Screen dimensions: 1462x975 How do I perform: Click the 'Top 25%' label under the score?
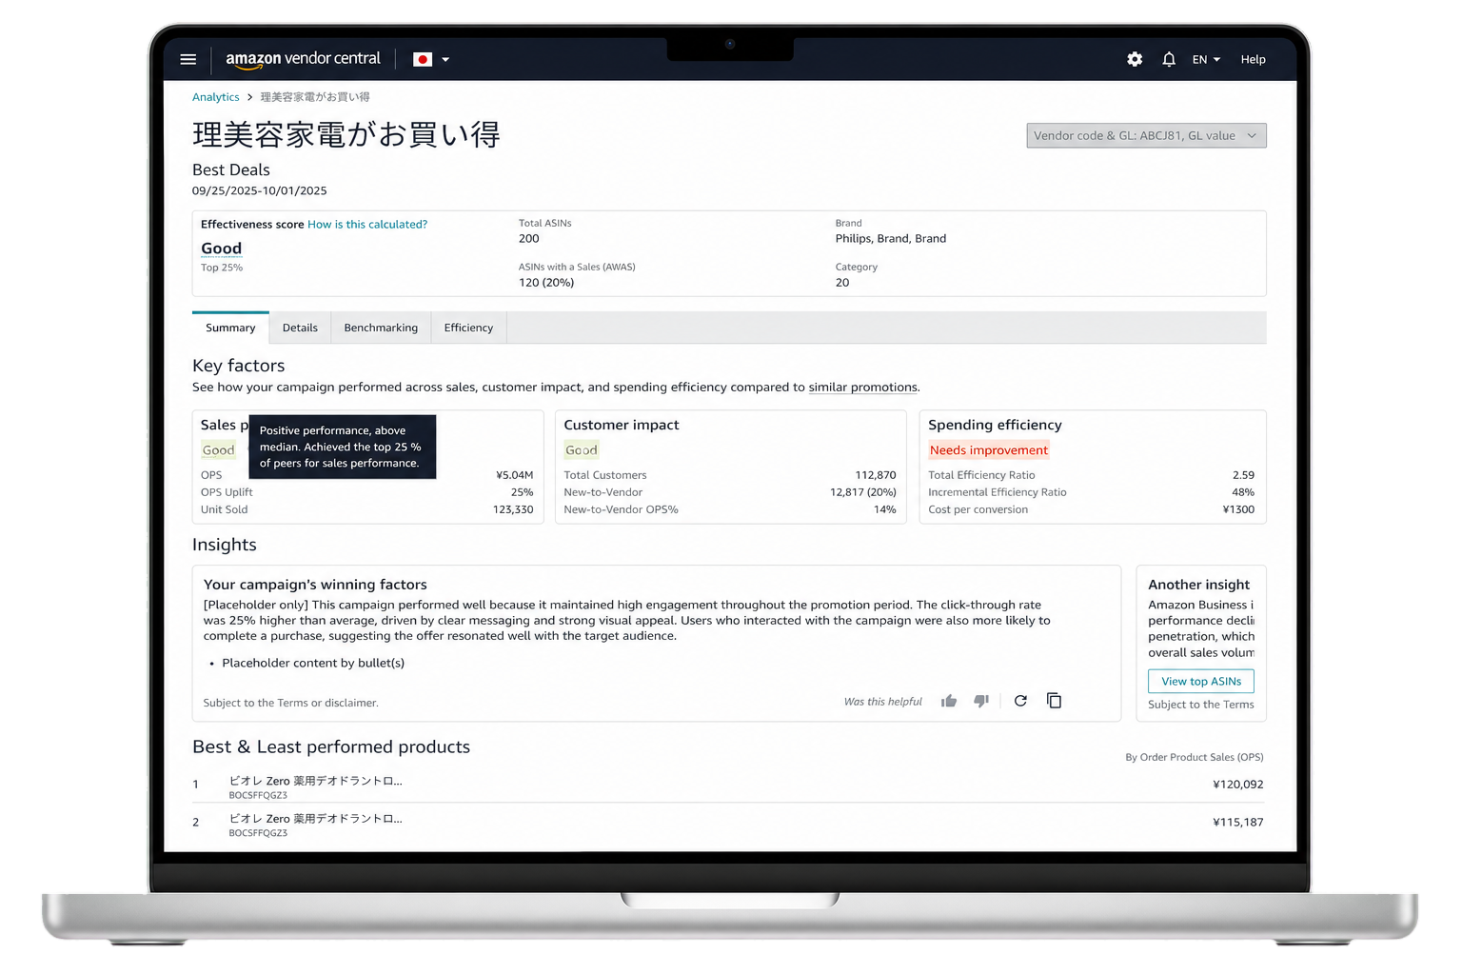tap(222, 268)
